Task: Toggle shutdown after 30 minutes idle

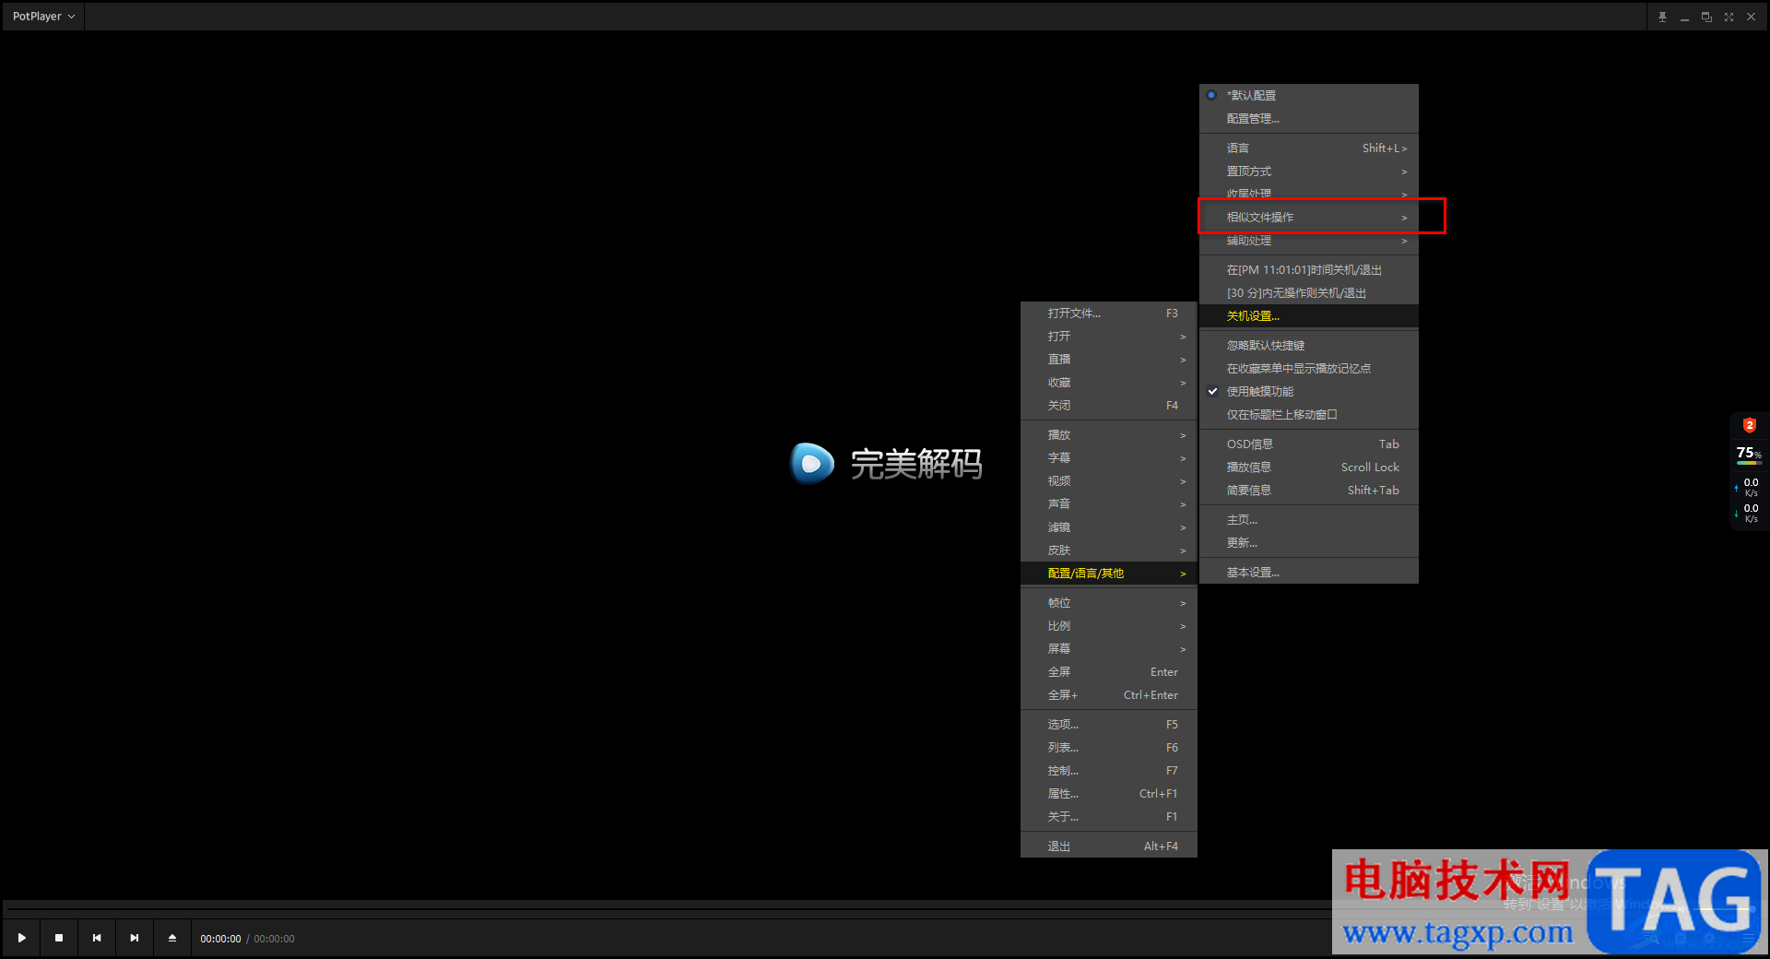Action: click(x=1308, y=293)
